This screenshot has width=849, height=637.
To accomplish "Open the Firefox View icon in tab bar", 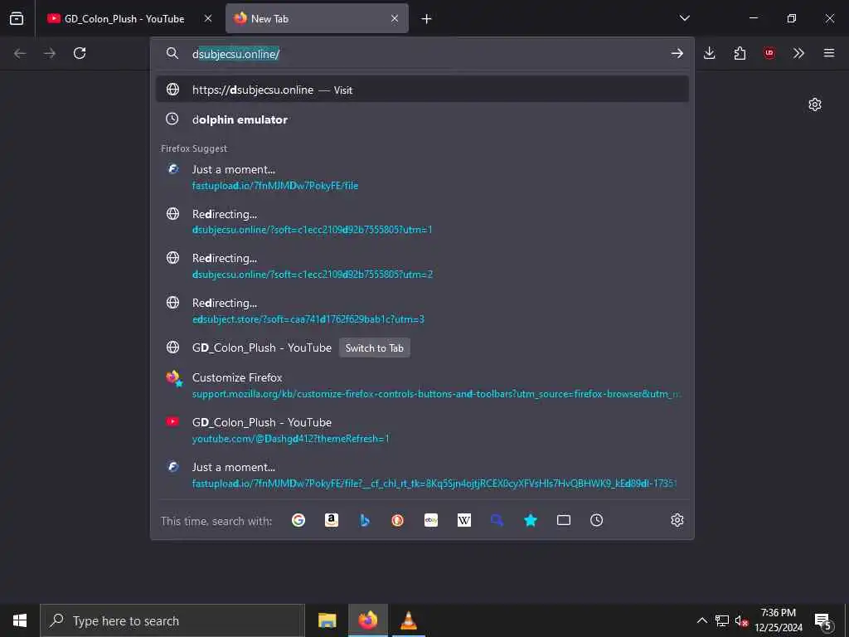I will pos(17,18).
